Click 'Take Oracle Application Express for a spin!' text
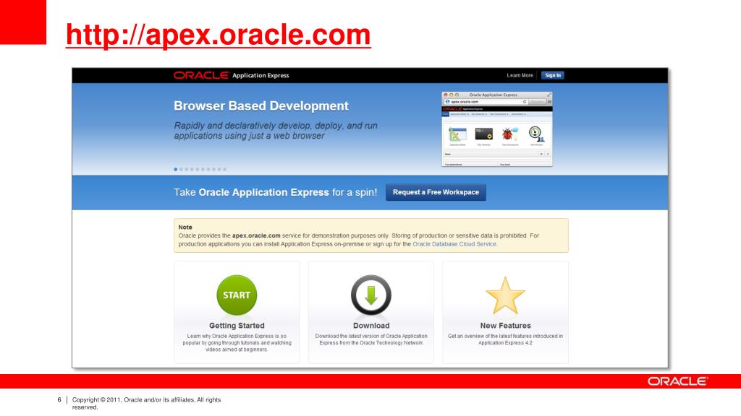The width and height of the screenshot is (741, 416). [276, 192]
